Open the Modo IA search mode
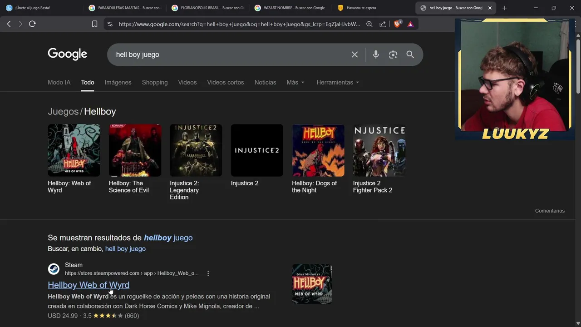This screenshot has width=581, height=327. click(x=59, y=82)
